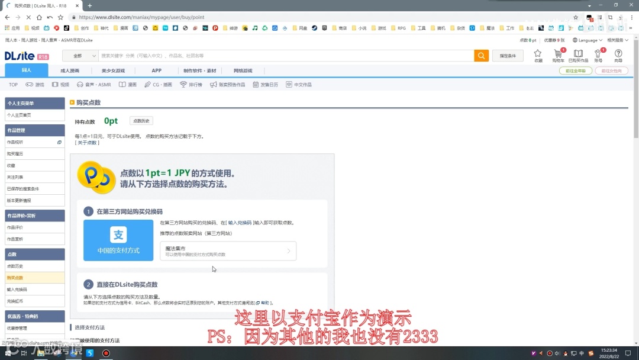This screenshot has width=639, height=360.
Task: Open the 贩卖预告作品 megaphone item
Action: pyautogui.click(x=227, y=85)
